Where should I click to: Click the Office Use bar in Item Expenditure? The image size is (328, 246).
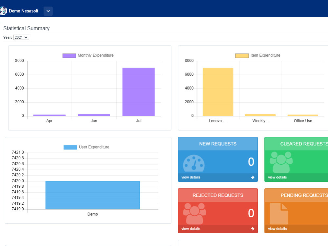pyautogui.click(x=303, y=115)
